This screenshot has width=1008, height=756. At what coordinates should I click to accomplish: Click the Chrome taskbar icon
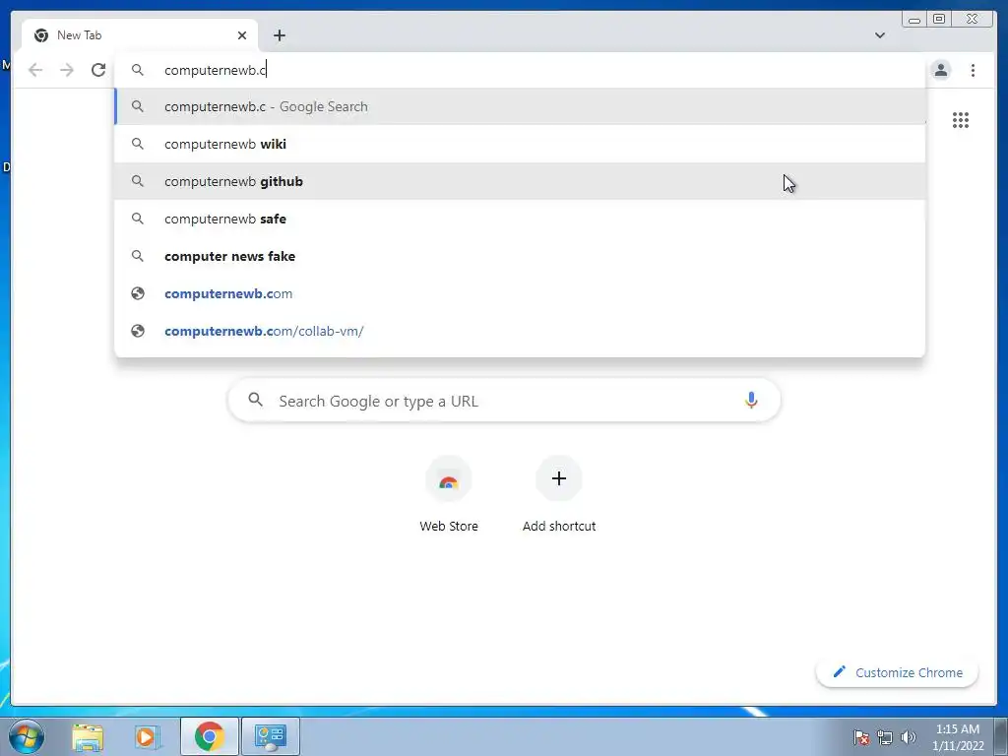pos(210,736)
